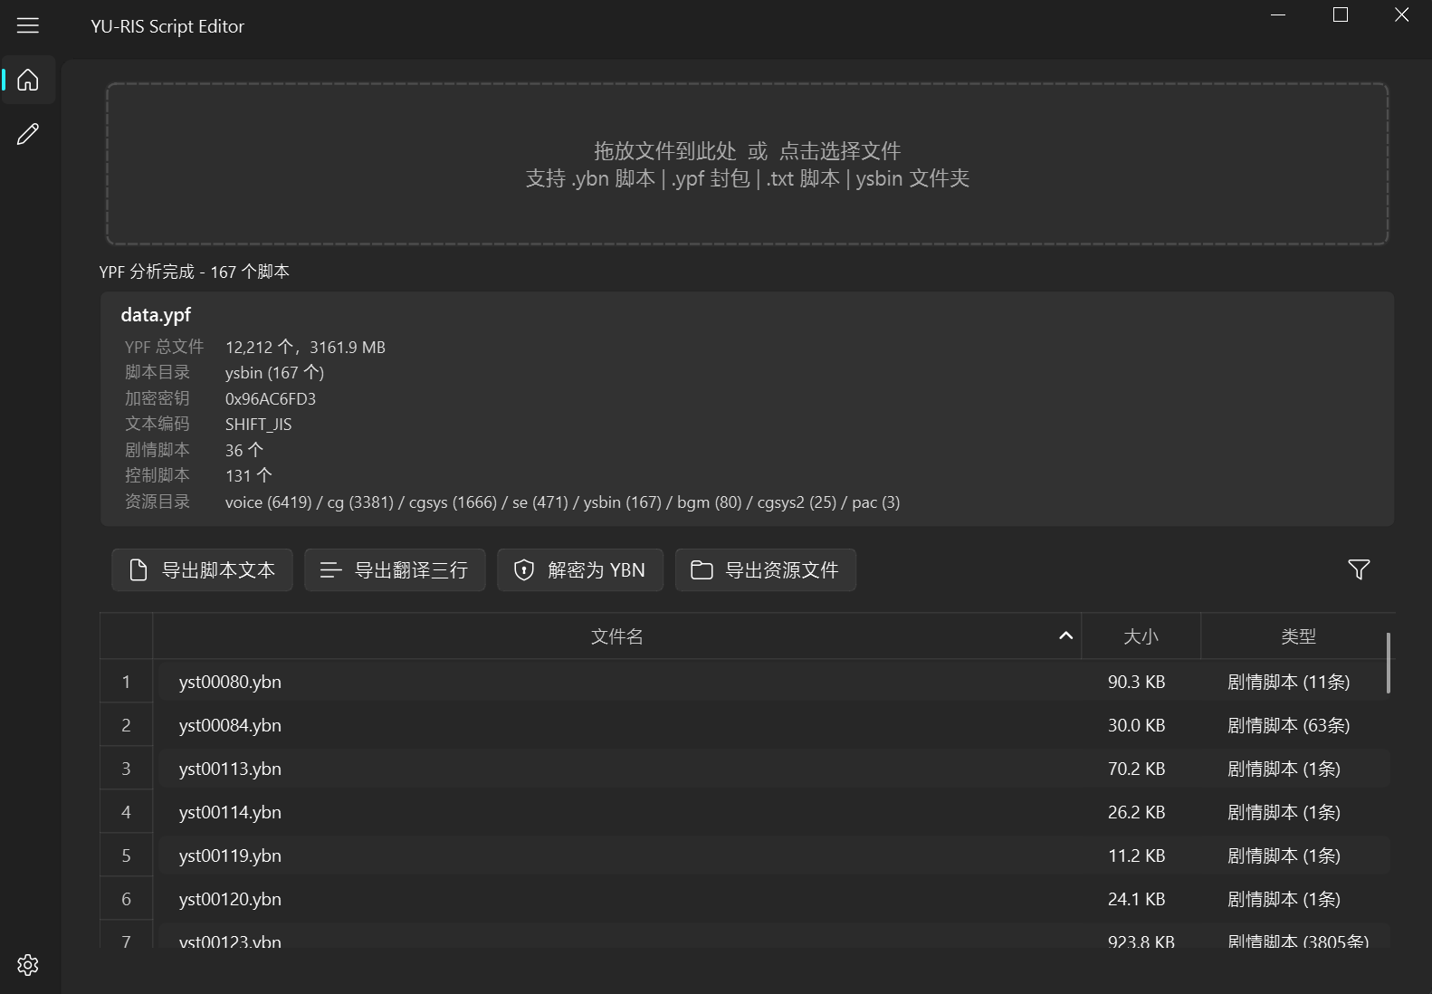Select the yst00114.ybn file name
Image resolution: width=1432 pixels, height=994 pixels.
(x=230, y=812)
